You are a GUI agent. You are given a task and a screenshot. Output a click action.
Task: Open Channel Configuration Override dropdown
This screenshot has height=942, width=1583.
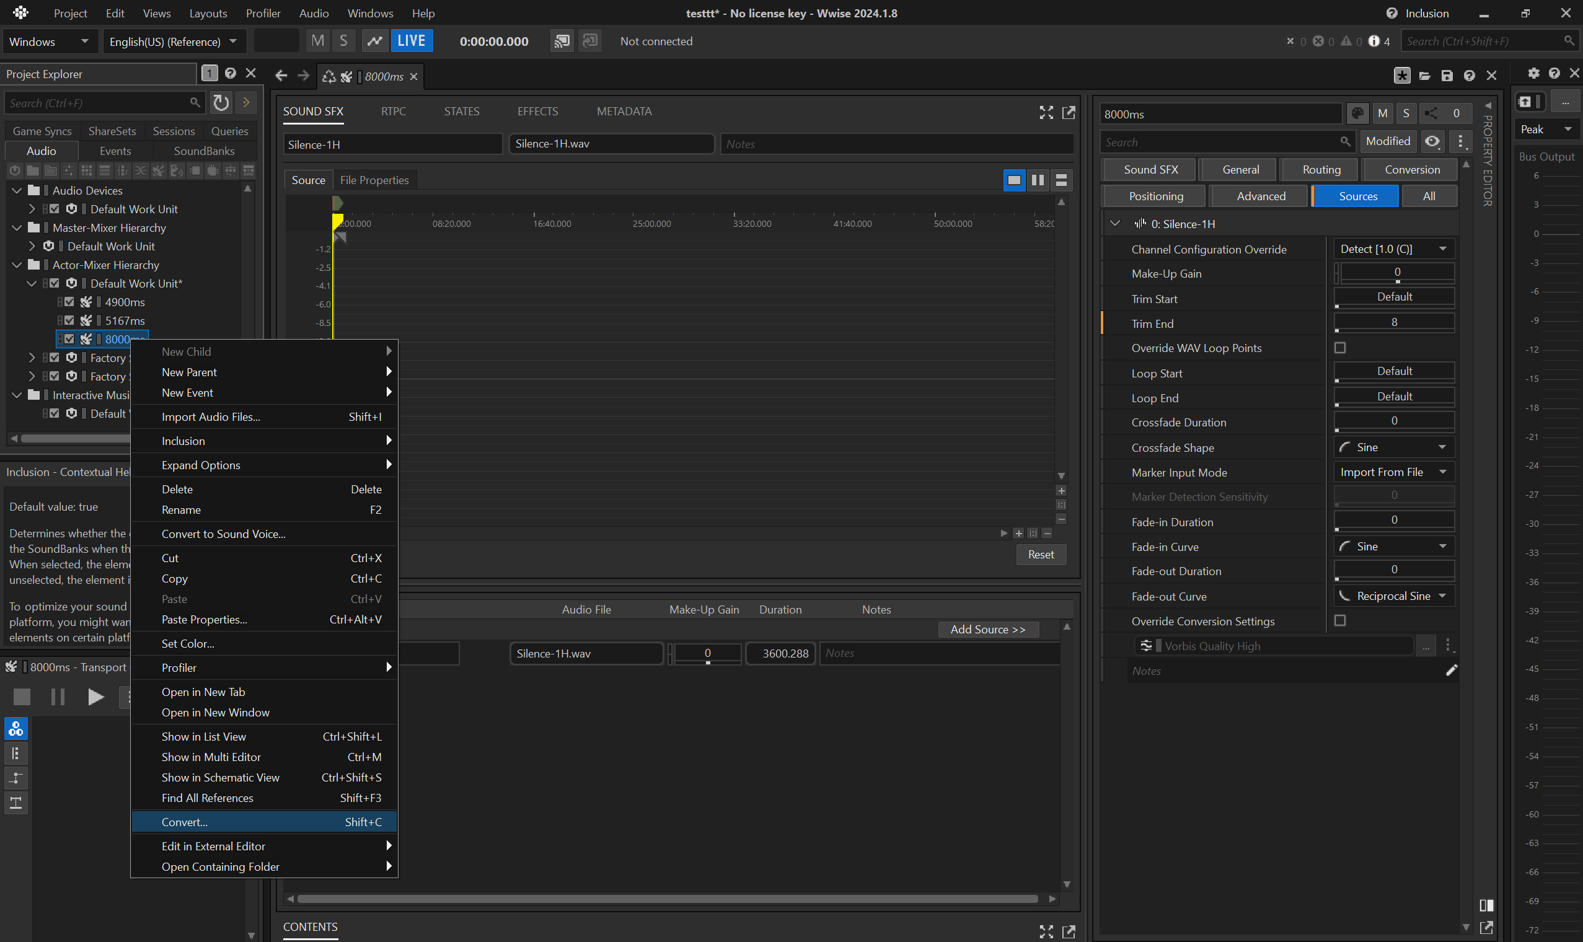click(x=1394, y=249)
